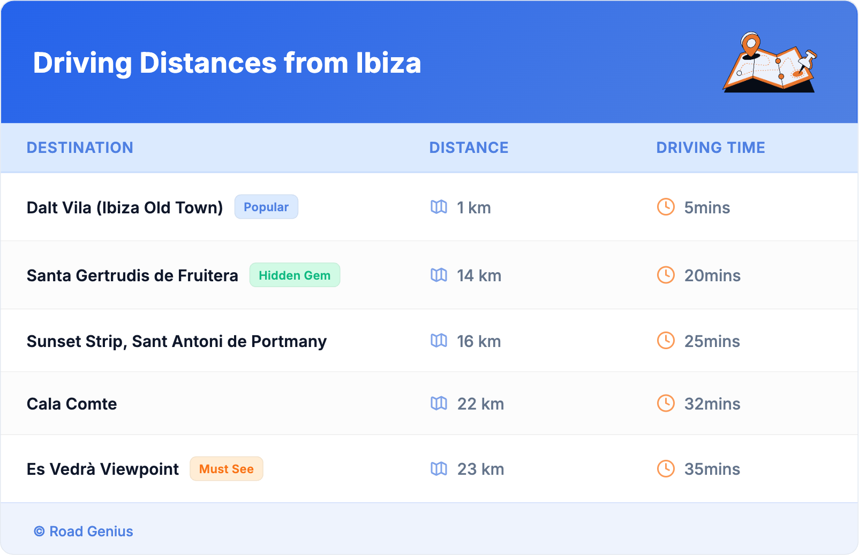
Task: Click the map icon beside 14 km
Action: coord(439,275)
